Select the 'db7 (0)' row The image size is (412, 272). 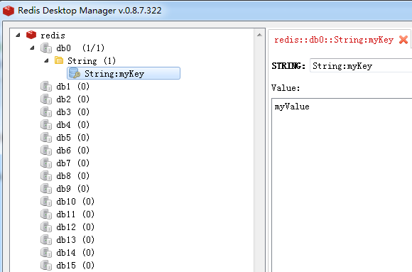72,163
